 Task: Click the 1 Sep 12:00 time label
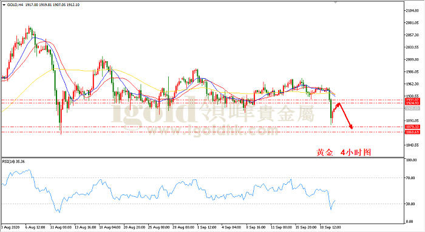(x=207, y=227)
